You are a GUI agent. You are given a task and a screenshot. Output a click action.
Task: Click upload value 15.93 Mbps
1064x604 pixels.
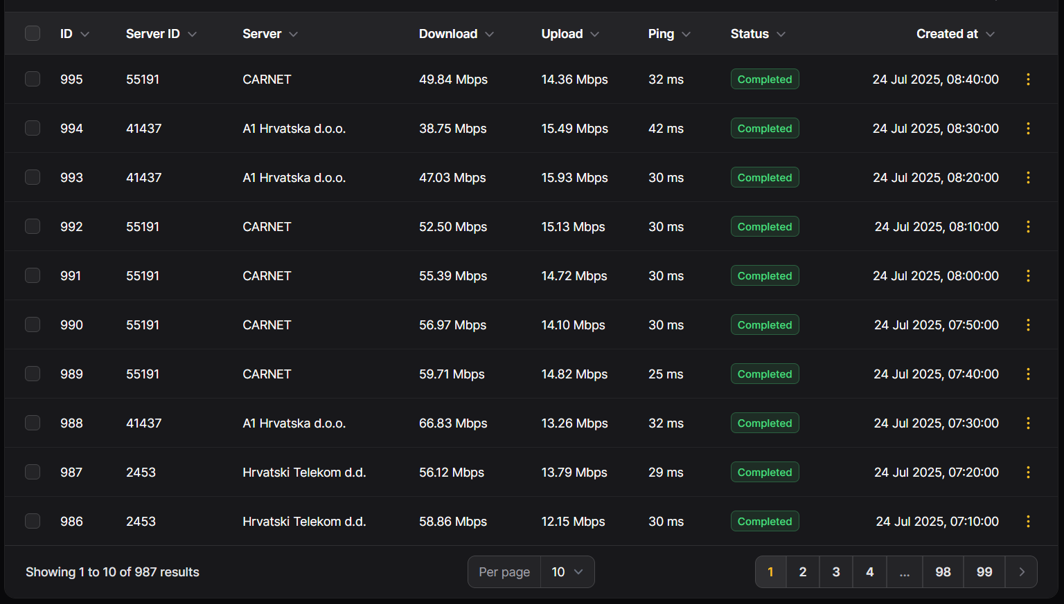[x=574, y=178]
